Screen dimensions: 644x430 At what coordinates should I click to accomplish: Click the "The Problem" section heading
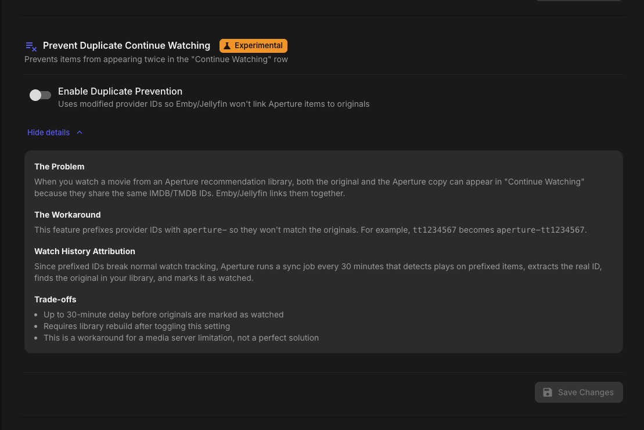pos(59,167)
